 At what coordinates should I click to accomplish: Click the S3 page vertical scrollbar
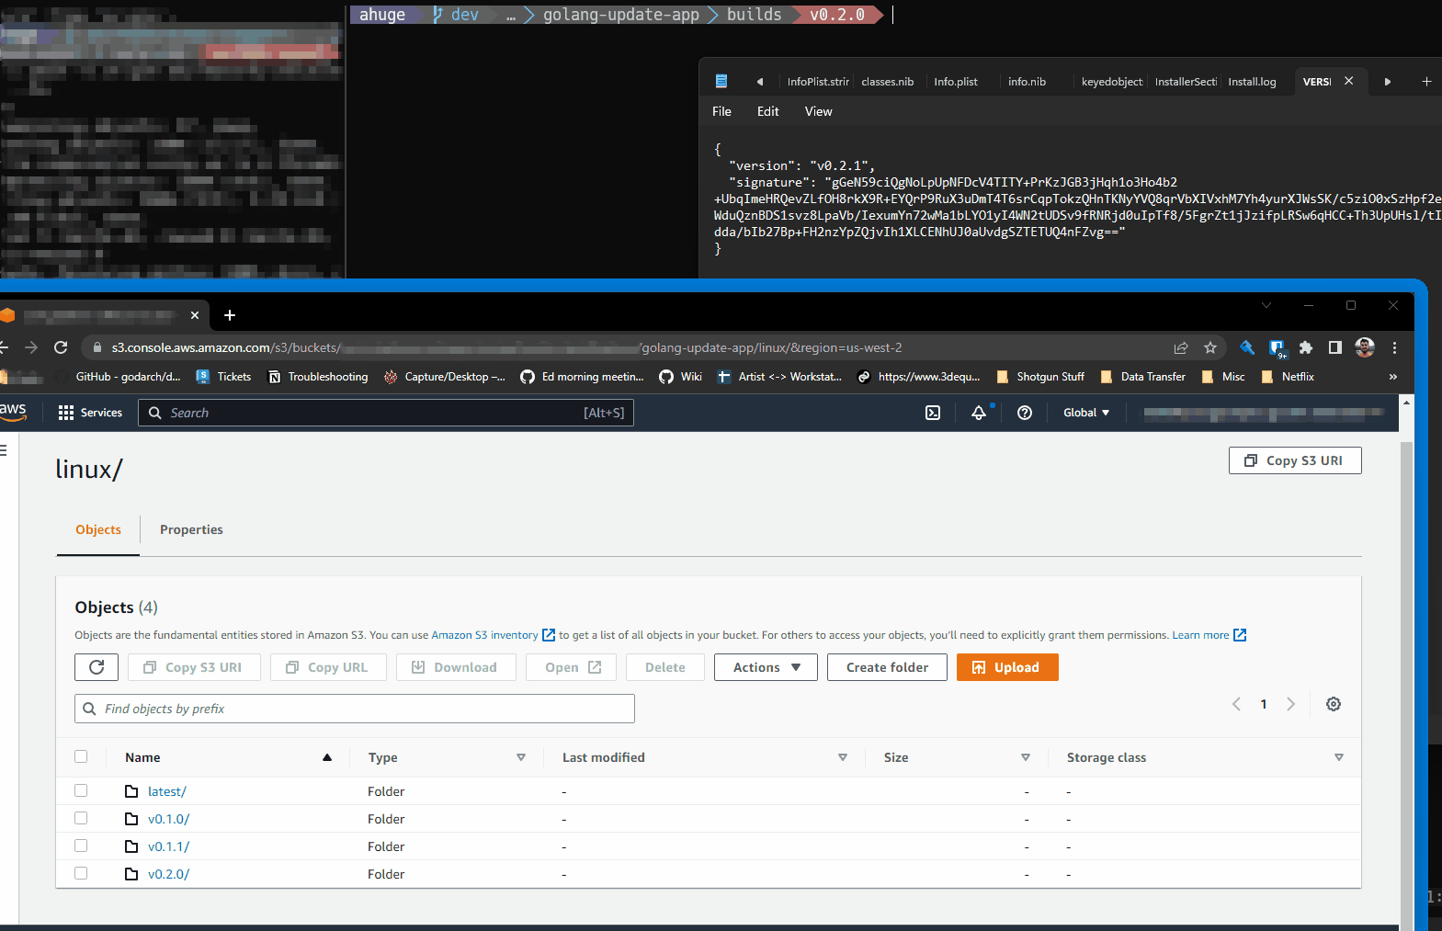pos(1406,680)
